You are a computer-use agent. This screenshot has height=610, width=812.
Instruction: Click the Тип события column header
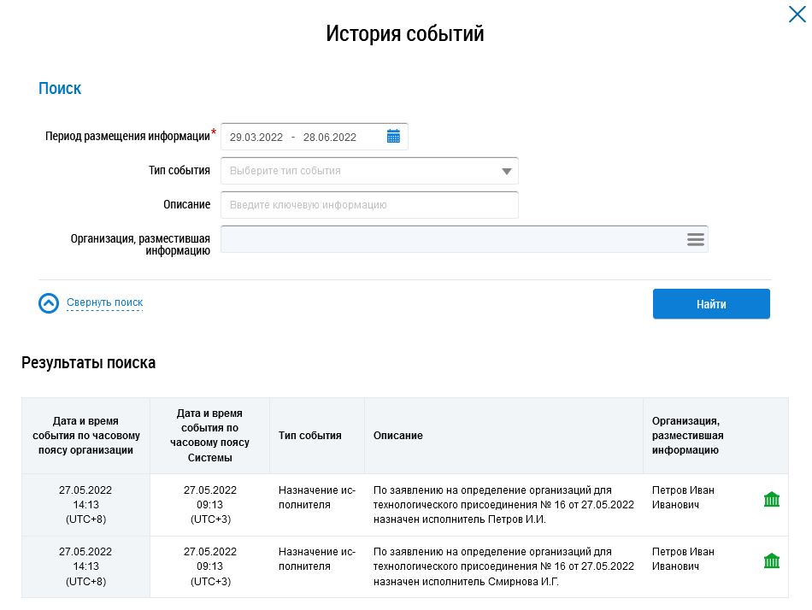point(310,436)
